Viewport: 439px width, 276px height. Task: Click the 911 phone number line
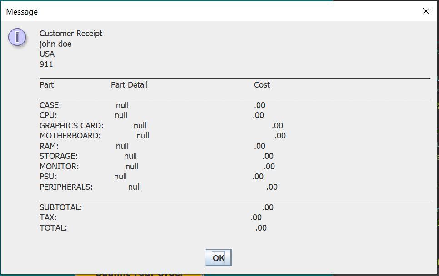point(45,64)
